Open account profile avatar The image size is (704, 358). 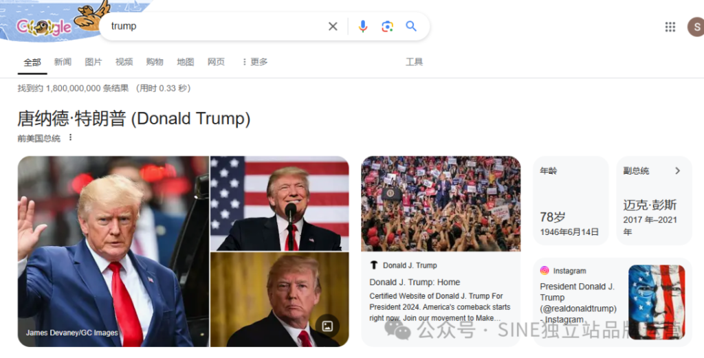tap(696, 27)
